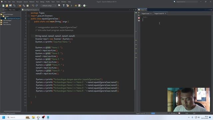
Task: Click the Build Project hammer icon
Action: (x=64, y=6)
